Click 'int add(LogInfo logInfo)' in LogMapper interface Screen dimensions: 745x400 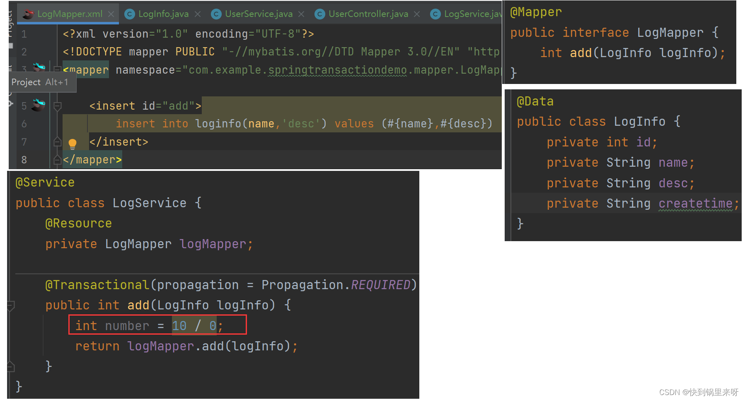pos(632,53)
